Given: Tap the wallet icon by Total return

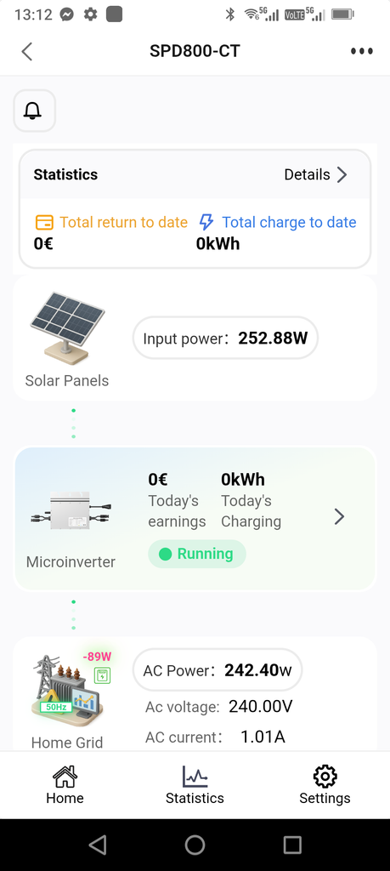Looking at the screenshot, I should point(44,223).
